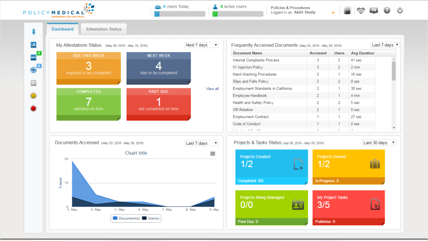The image size is (428, 241).
Task: Click the power icon to log out
Action: [x=400, y=11]
